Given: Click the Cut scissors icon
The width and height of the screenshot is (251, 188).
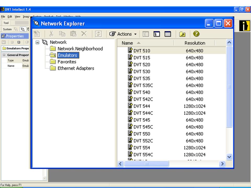Looking at the screenshot, I should [51, 34].
